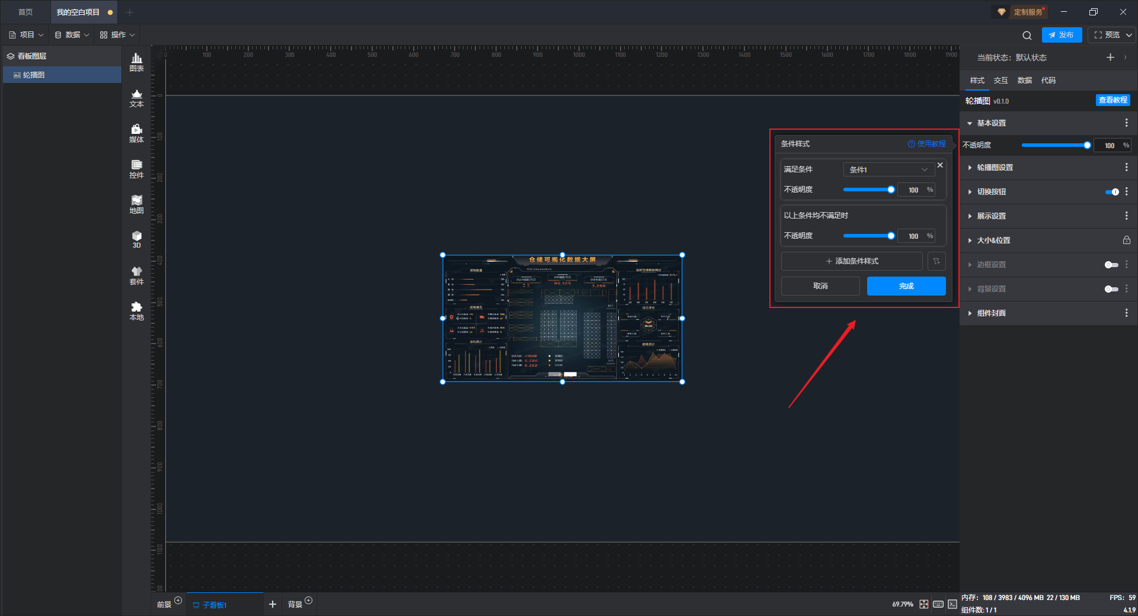Expand the 展示设置 section

click(991, 216)
